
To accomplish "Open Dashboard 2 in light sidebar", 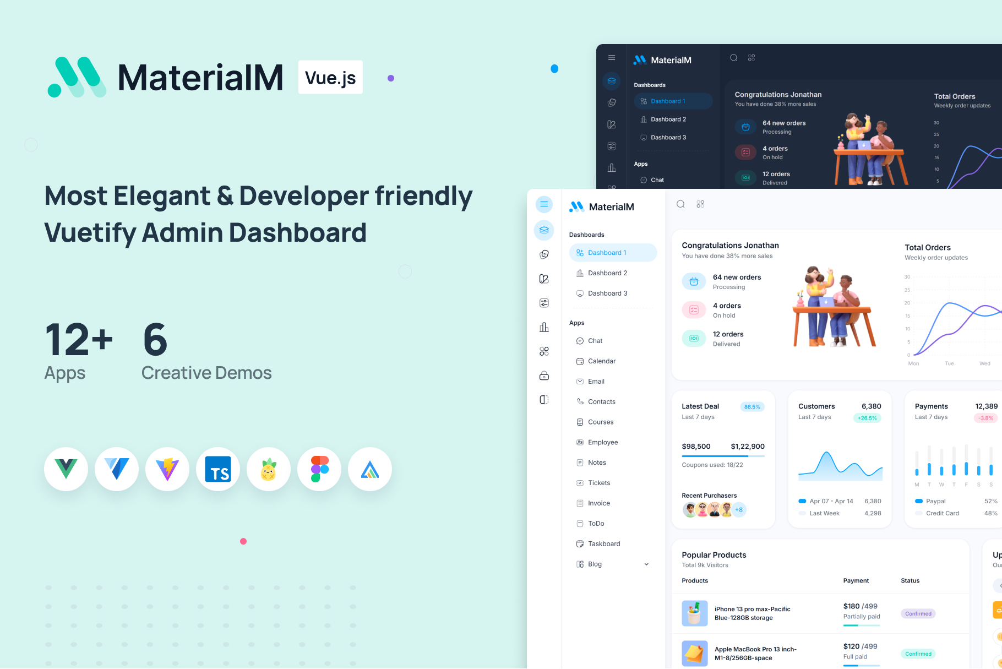I will (x=607, y=273).
